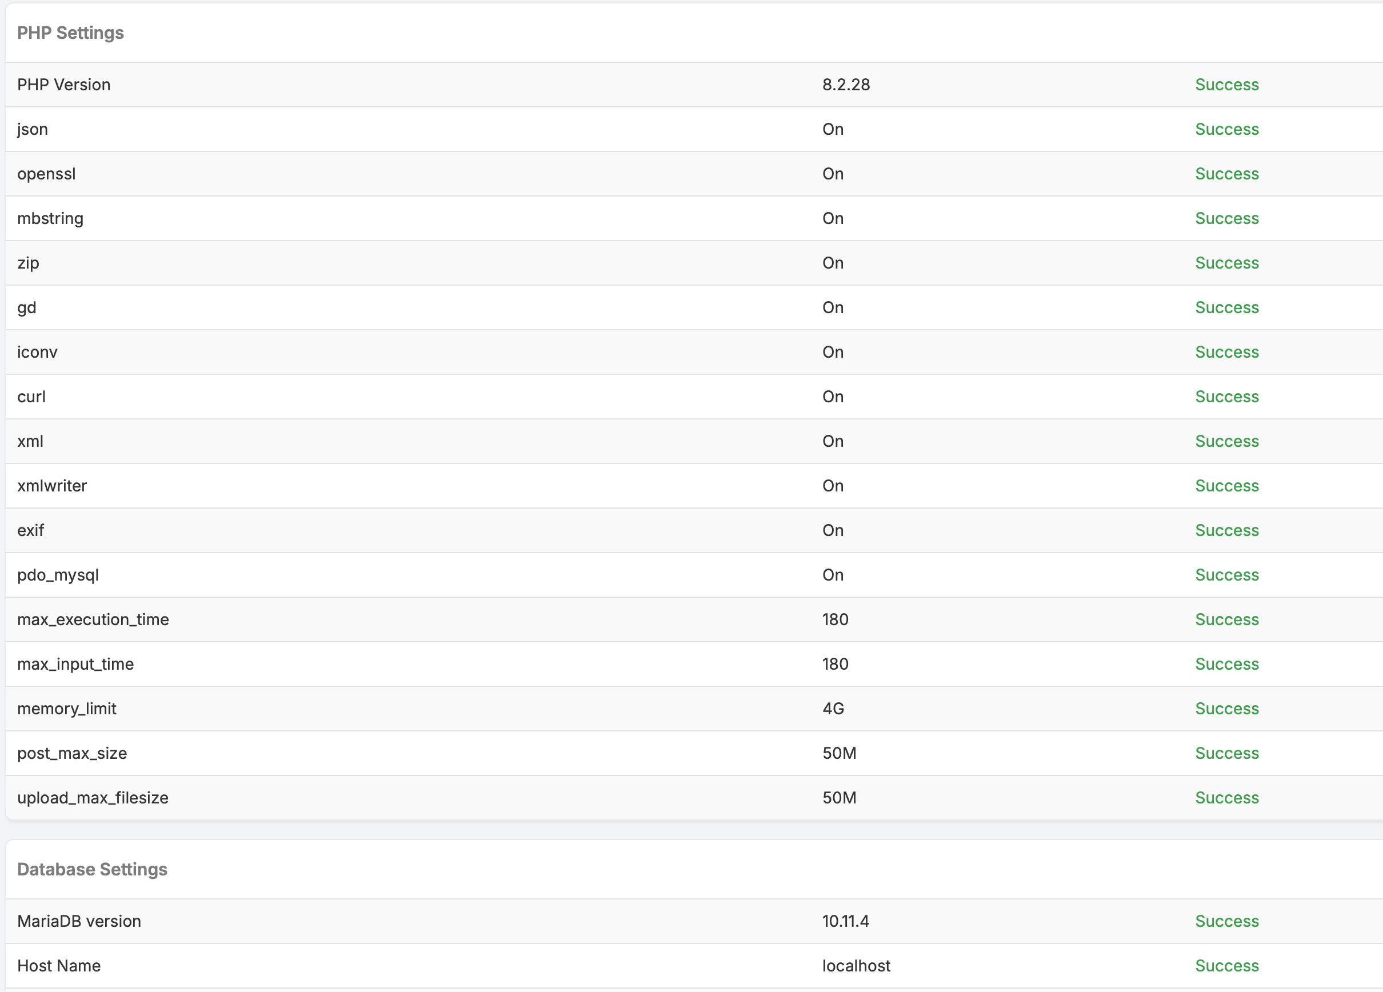
Task: Click the On value for curl
Action: coord(832,397)
